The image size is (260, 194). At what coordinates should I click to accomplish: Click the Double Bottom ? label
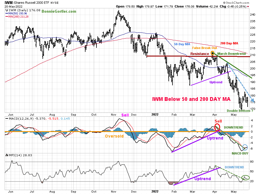pyautogui.click(x=240, y=111)
